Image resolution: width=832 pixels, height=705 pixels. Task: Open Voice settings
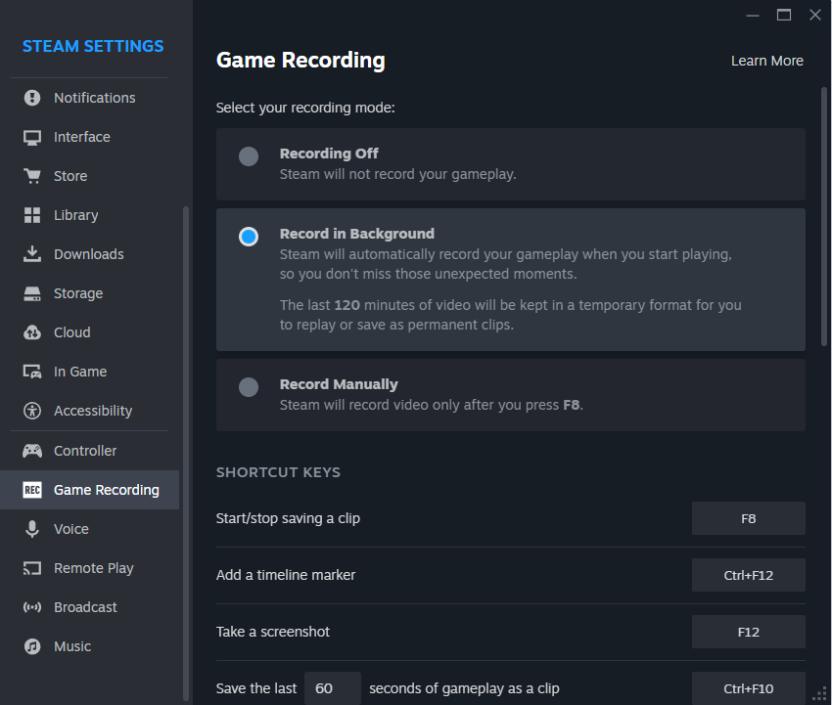pyautogui.click(x=90, y=529)
